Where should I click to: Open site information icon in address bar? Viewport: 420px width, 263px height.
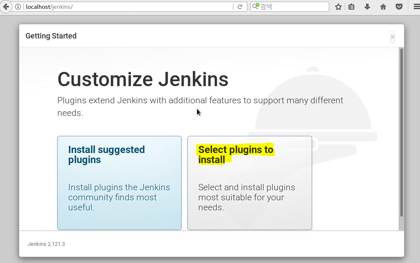tap(18, 7)
